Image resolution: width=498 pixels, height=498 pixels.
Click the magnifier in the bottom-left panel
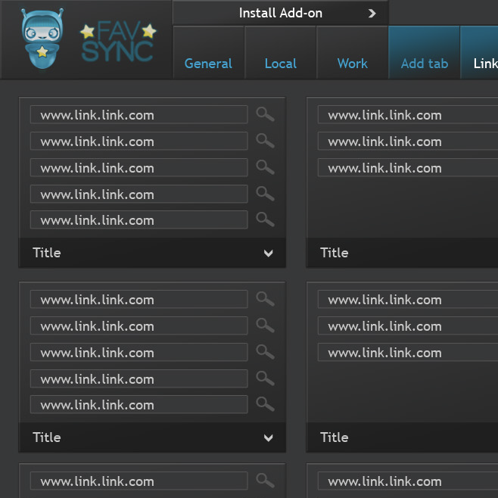[265, 481]
